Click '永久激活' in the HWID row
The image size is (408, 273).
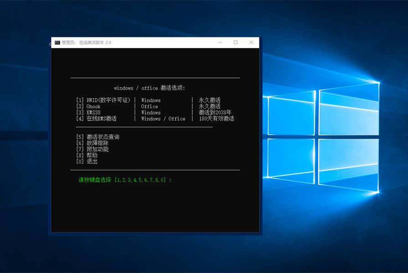210,100
